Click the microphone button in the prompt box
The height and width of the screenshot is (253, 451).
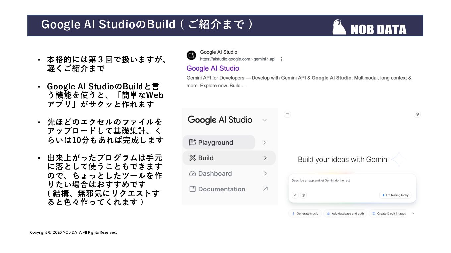click(295, 195)
